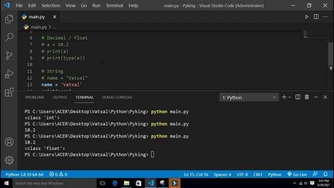334x188 pixels.
Task: Open the Selection menu
Action: click(51, 6)
